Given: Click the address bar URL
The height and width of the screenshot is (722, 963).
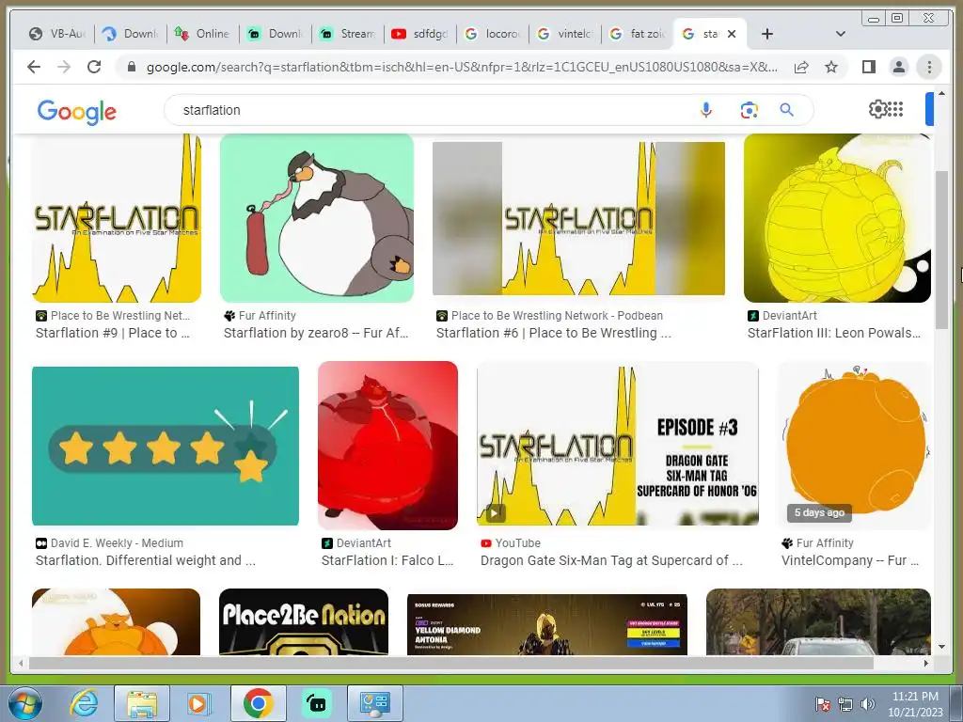Looking at the screenshot, I should pyautogui.click(x=462, y=67).
